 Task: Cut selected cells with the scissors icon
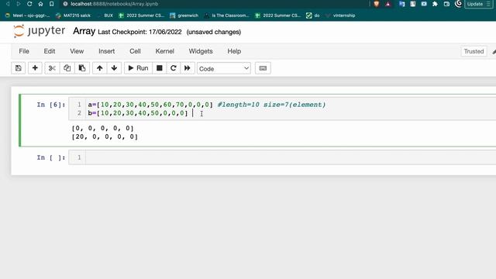tap(52, 68)
